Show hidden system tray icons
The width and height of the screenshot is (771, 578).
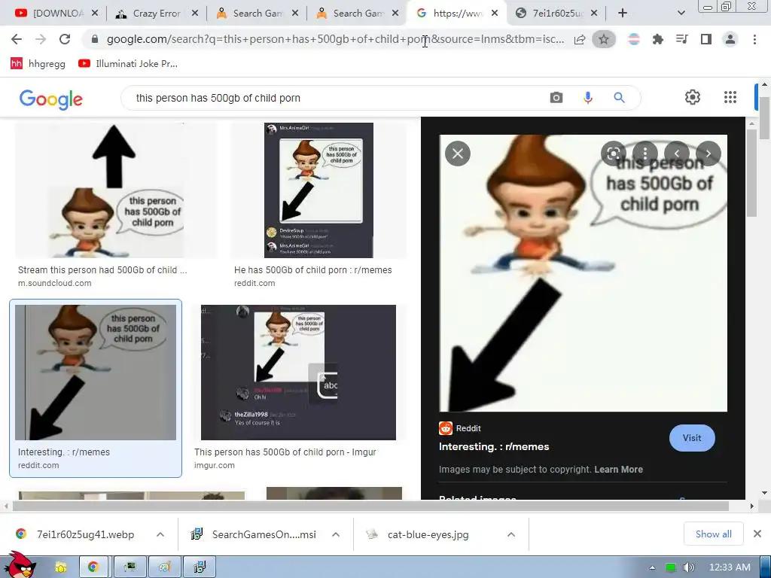click(652, 567)
